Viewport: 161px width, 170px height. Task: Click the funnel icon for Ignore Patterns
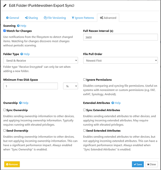pos(73,18)
